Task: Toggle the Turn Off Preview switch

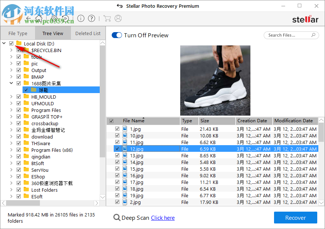Action: tap(117, 35)
